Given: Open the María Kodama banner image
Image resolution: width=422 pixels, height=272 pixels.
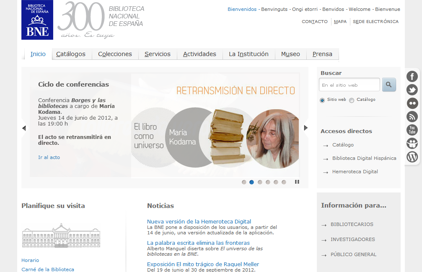Looking at the screenshot, I should coord(215,126).
